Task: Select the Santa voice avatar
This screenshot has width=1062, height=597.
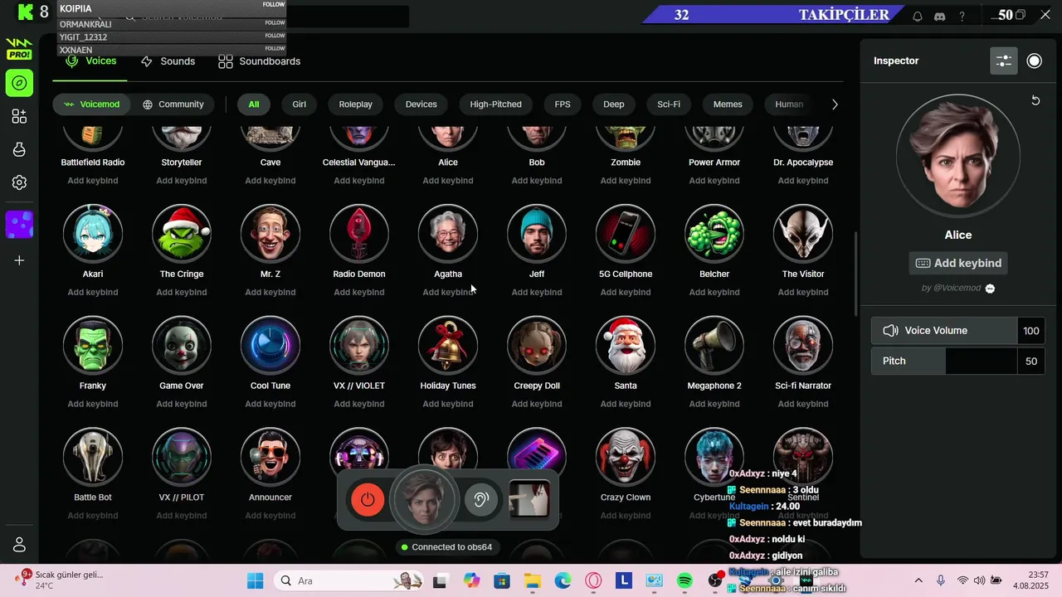Action: click(626, 346)
